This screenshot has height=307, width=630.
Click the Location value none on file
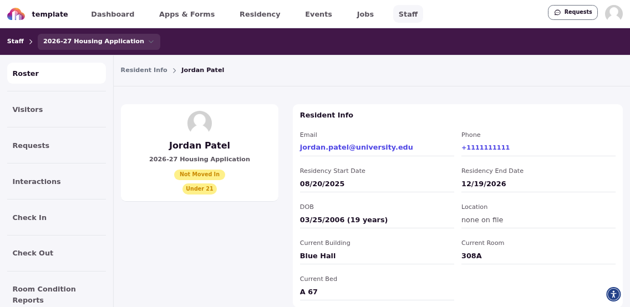[x=482, y=220]
